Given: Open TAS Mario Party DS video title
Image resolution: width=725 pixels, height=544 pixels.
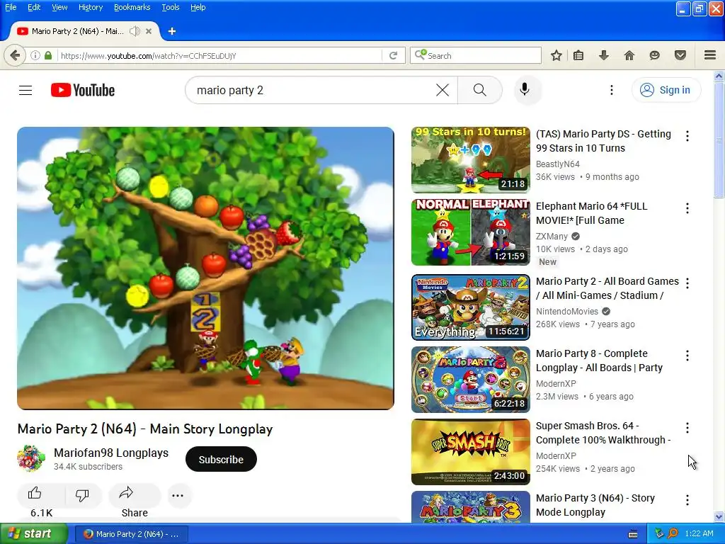Looking at the screenshot, I should click(x=603, y=141).
